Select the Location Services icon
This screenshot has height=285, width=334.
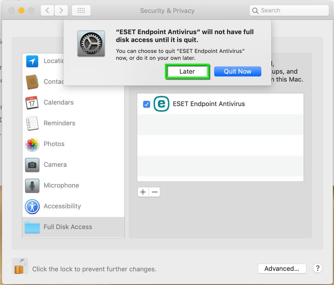pyautogui.click(x=32, y=61)
